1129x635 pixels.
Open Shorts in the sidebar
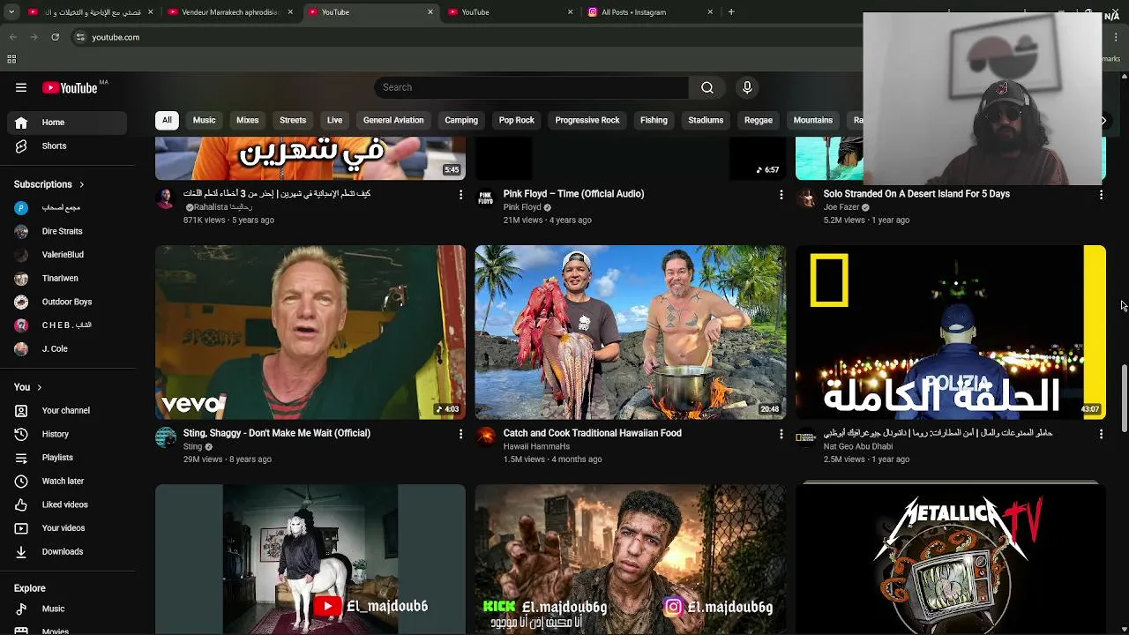(x=67, y=146)
